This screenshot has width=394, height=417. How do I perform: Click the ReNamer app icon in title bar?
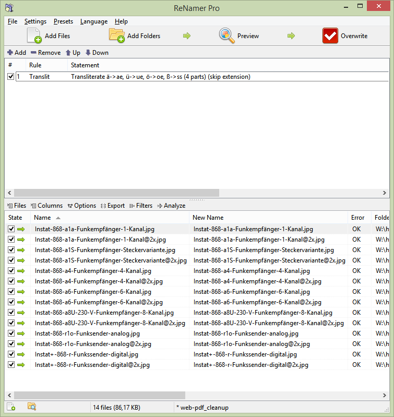(x=9, y=8)
